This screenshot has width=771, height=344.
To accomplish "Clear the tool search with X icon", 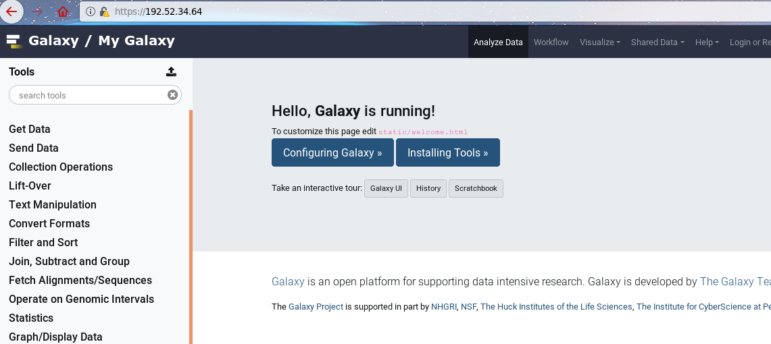I will (x=172, y=94).
